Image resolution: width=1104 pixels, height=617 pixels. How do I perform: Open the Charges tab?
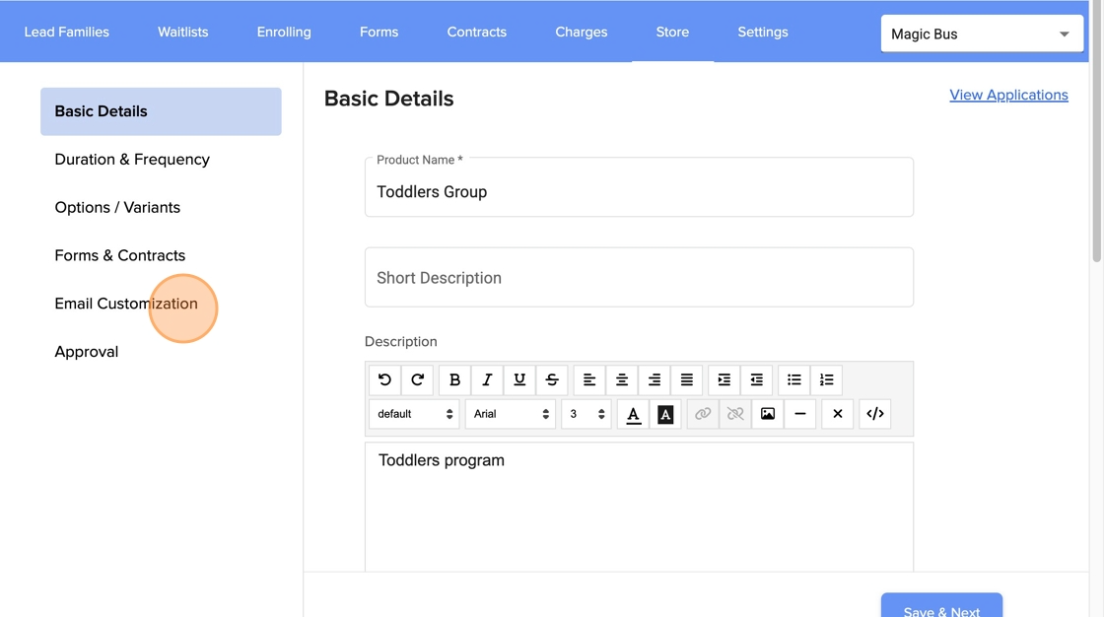(581, 32)
